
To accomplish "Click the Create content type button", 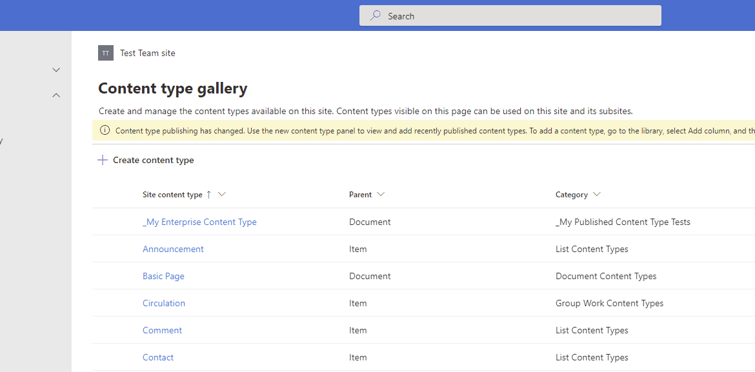I will (146, 161).
